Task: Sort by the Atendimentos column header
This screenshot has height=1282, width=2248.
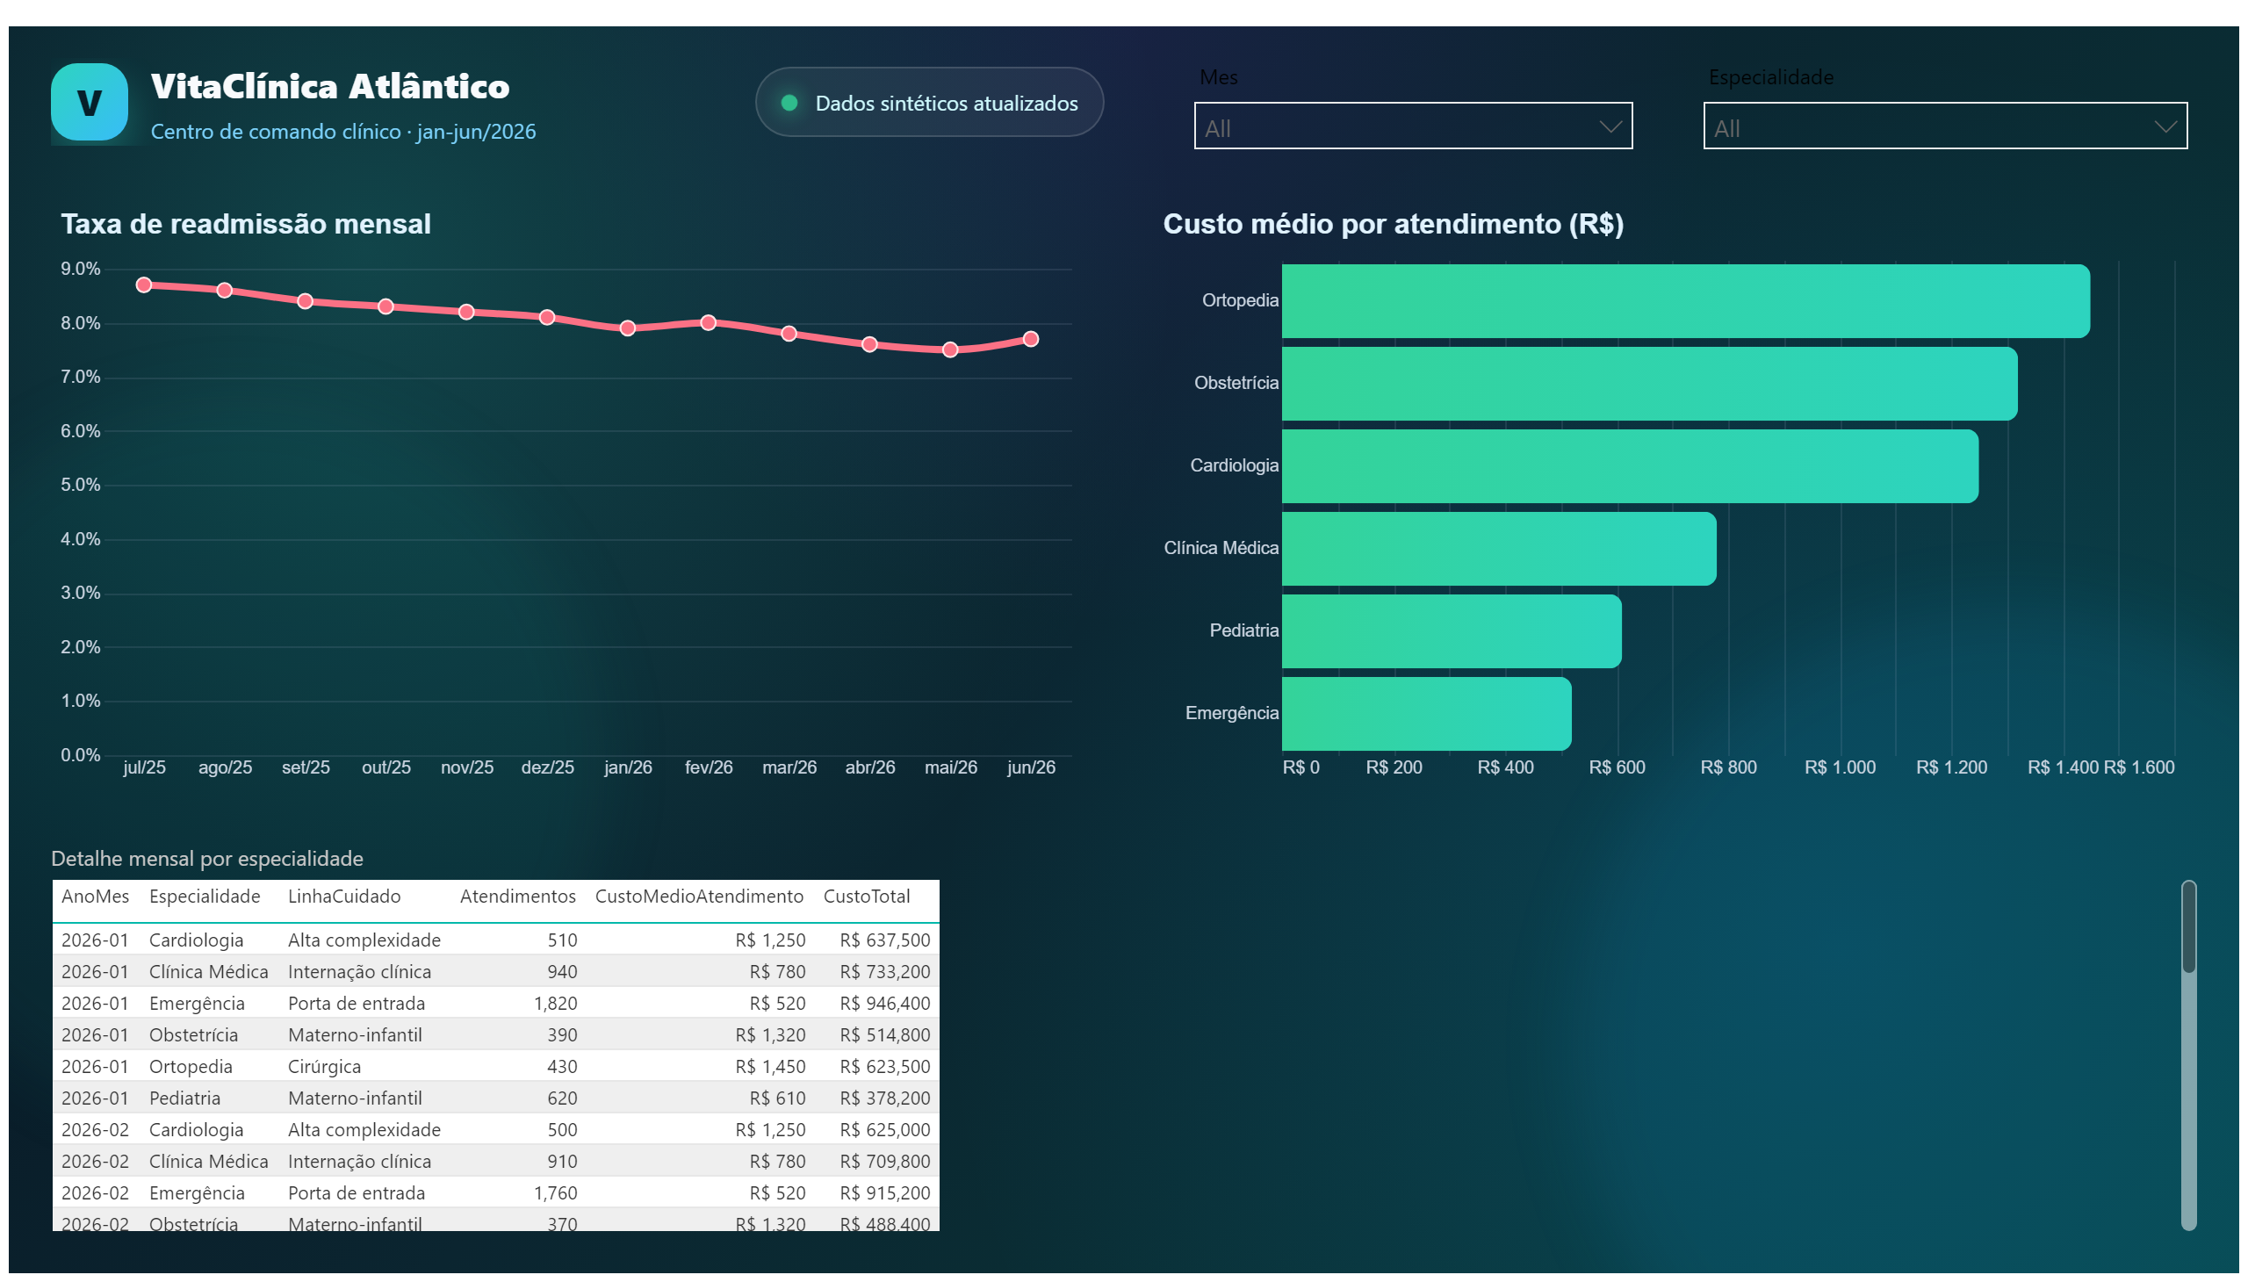Action: (x=518, y=897)
